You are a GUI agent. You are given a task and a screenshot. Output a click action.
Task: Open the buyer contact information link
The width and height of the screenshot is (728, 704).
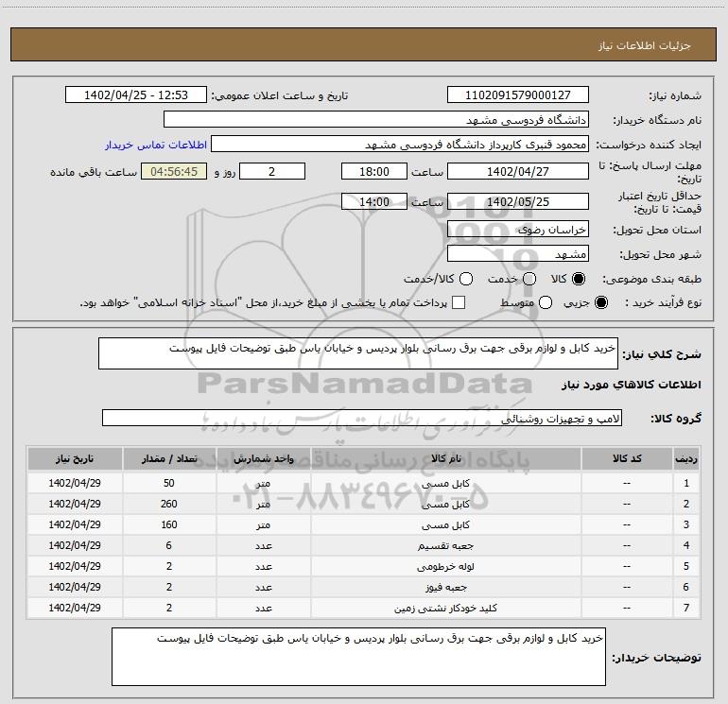tap(156, 145)
